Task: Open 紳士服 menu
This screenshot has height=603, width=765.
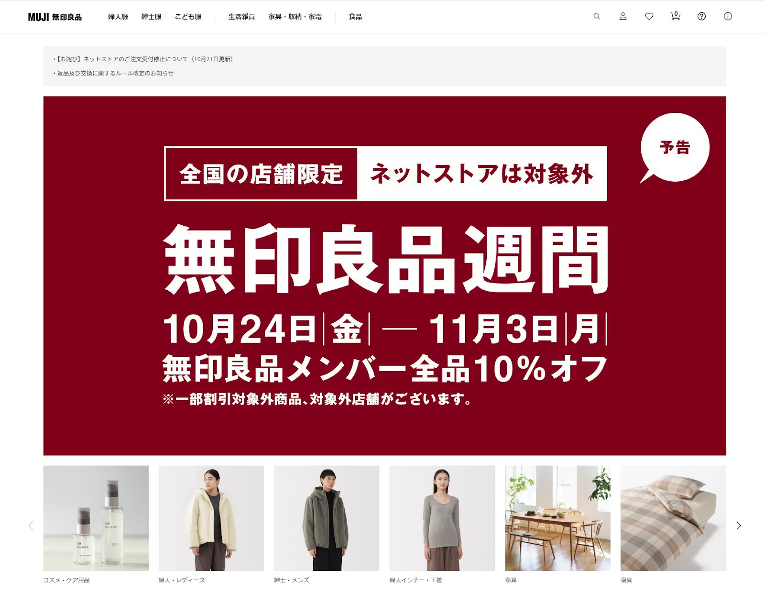Action: [152, 17]
